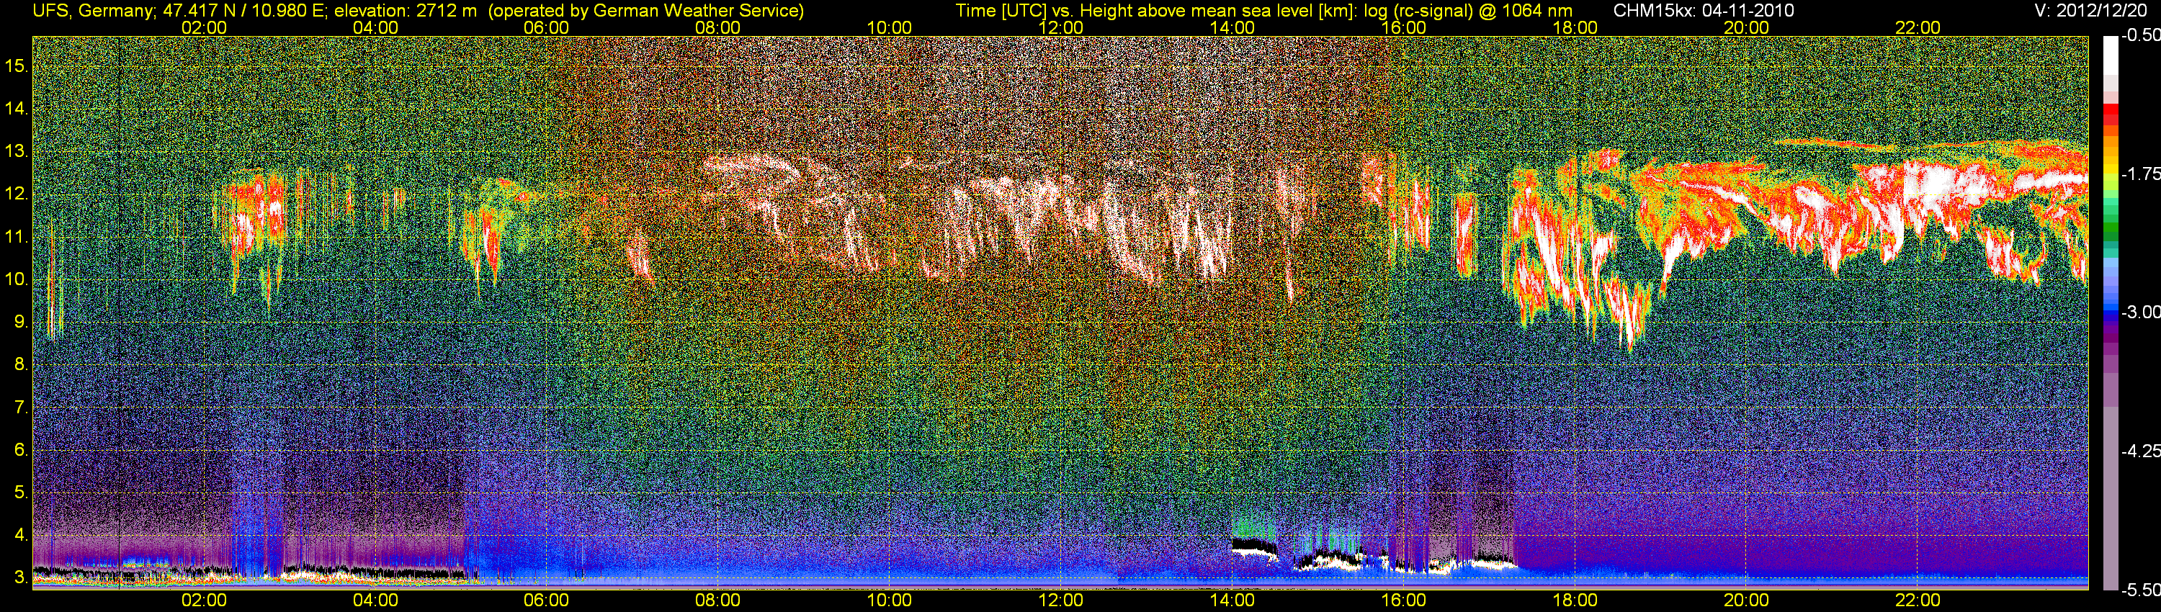2161x612 pixels.
Task: Click the '16:00' label on the bottom time axis
Action: (1403, 600)
